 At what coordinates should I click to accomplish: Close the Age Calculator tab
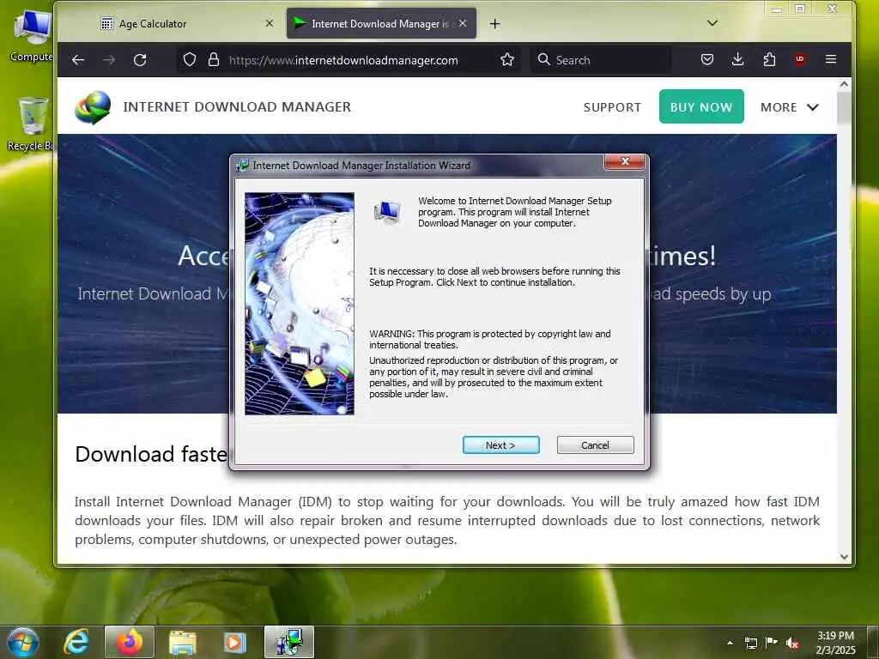(270, 23)
